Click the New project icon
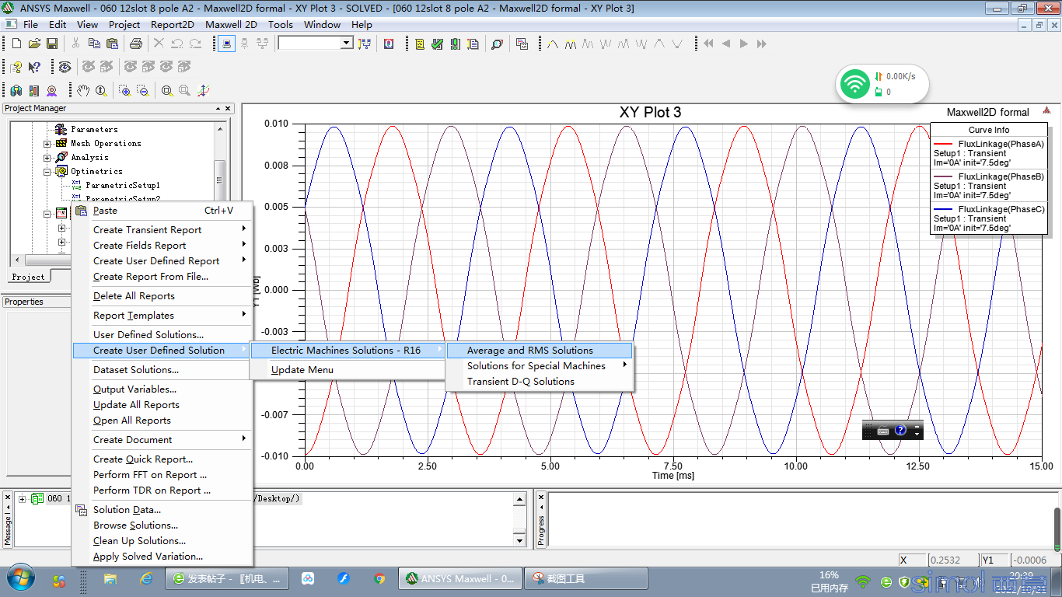1062x597 pixels. tap(16, 44)
